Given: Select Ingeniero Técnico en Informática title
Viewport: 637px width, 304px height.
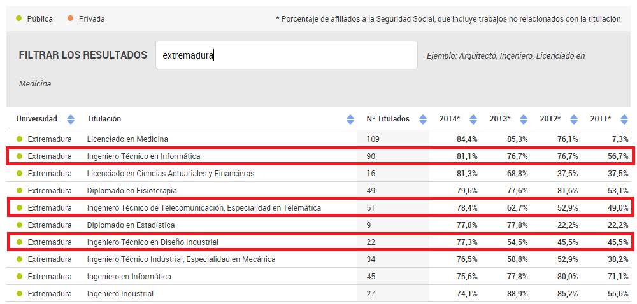Looking at the screenshot, I should point(143,156).
